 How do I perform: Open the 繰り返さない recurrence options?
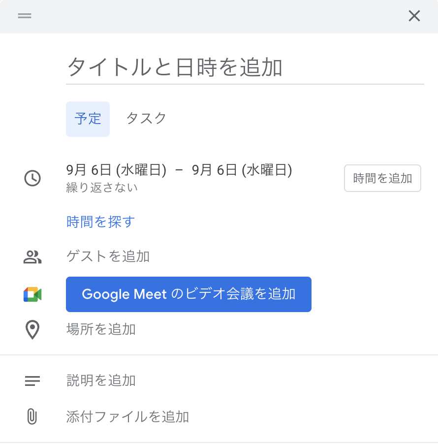pyautogui.click(x=102, y=188)
